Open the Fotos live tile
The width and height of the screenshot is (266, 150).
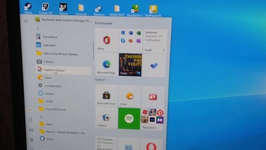pos(130,65)
